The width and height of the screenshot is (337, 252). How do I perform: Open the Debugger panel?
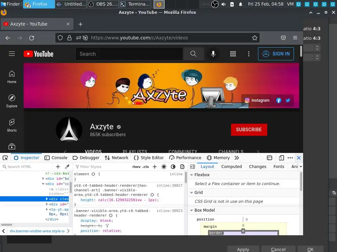point(86,158)
